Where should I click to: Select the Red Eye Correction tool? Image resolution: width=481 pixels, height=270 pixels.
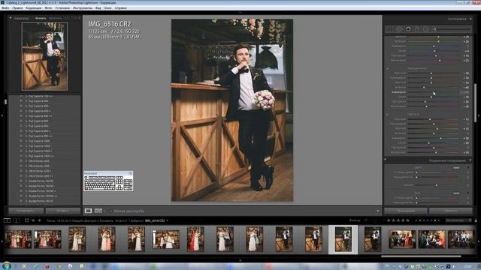[408, 28]
